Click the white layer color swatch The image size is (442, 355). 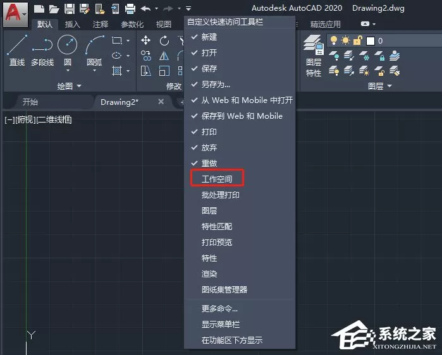(371, 41)
